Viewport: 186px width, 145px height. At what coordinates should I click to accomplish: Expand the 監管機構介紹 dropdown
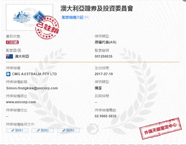pos(75,17)
